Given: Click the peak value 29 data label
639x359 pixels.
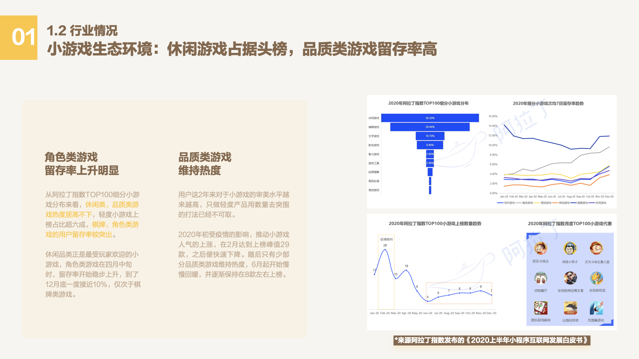Looking at the screenshot, I should (x=385, y=245).
